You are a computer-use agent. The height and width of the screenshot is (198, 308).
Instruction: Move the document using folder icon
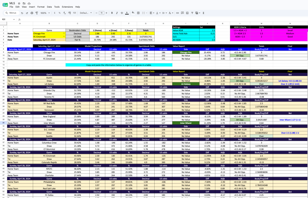click(24, 3)
